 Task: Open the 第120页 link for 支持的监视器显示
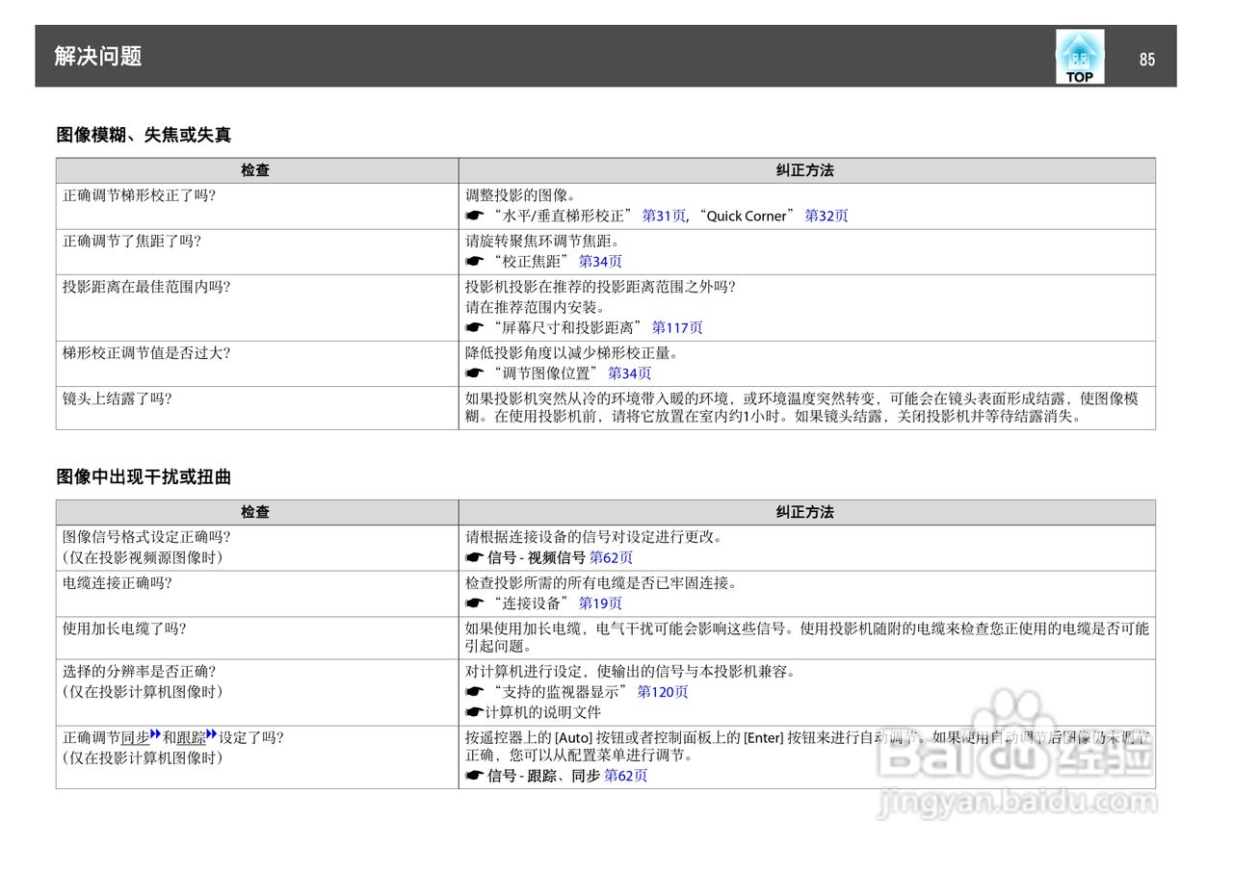(x=663, y=692)
